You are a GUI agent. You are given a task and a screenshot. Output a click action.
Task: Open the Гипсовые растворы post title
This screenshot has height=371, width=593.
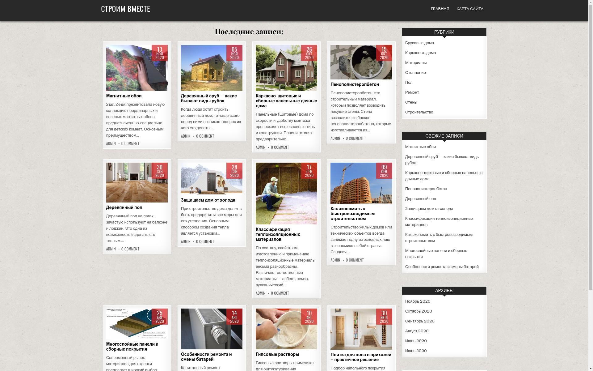[277, 355]
